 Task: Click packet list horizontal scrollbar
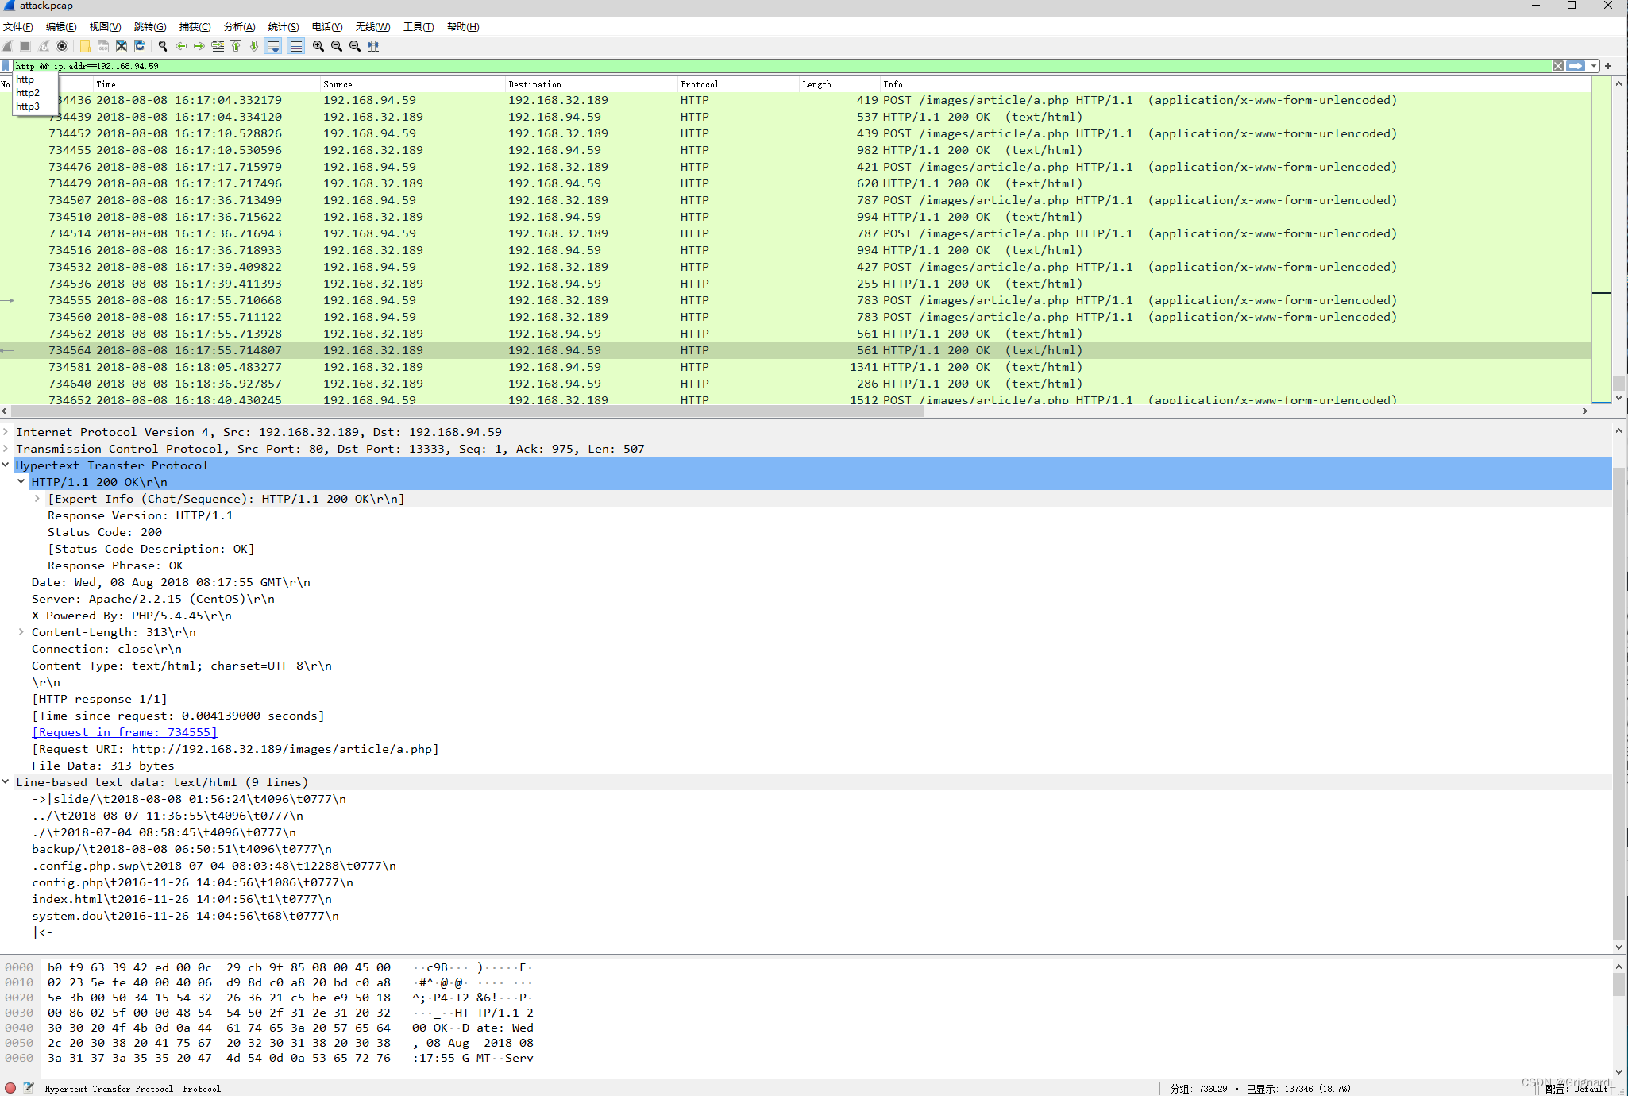(793, 411)
